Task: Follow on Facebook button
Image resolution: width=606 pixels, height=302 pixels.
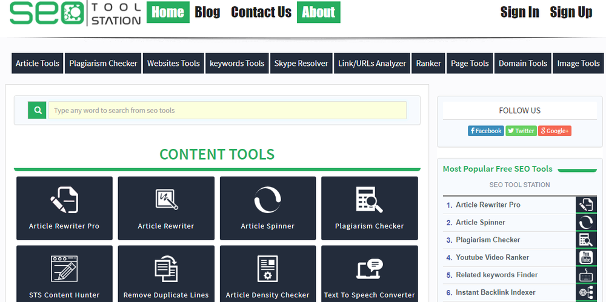Action: coord(486,131)
